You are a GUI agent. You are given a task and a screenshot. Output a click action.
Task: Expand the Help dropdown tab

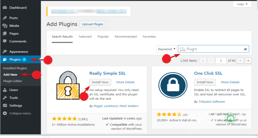point(242,4)
